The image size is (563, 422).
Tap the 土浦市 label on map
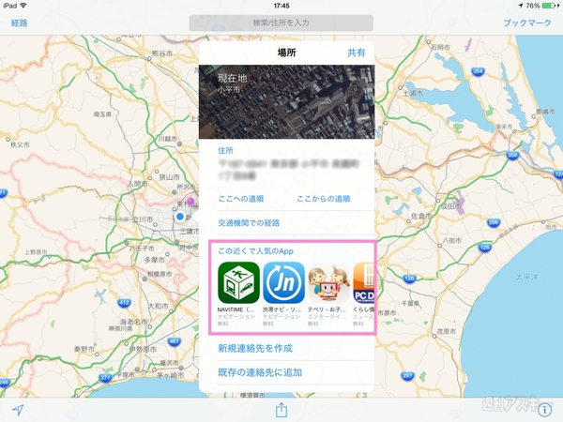pos(413,93)
